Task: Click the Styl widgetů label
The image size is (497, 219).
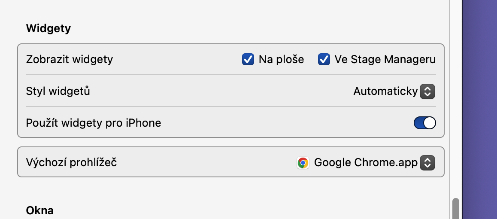Action: coord(58,91)
